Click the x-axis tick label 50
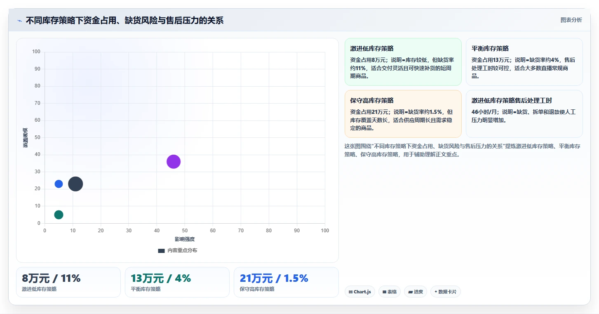This screenshot has height=314, width=599. click(x=185, y=231)
